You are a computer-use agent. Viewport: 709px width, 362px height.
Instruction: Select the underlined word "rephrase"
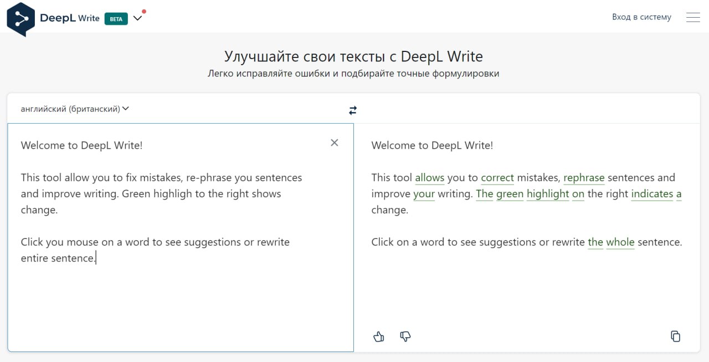(x=584, y=178)
